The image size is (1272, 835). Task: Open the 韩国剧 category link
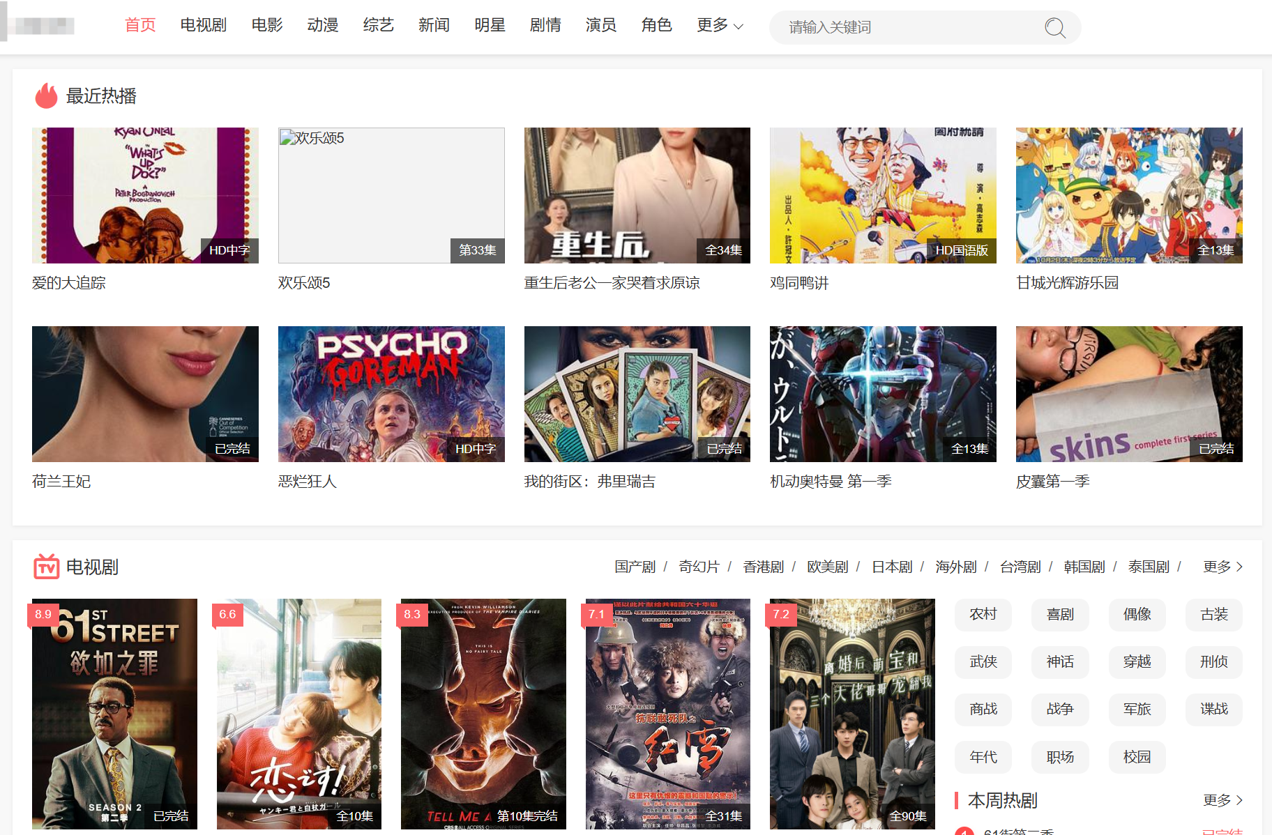tap(1084, 567)
